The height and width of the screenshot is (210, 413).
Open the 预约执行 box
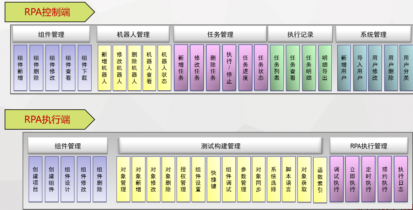coord(385,179)
